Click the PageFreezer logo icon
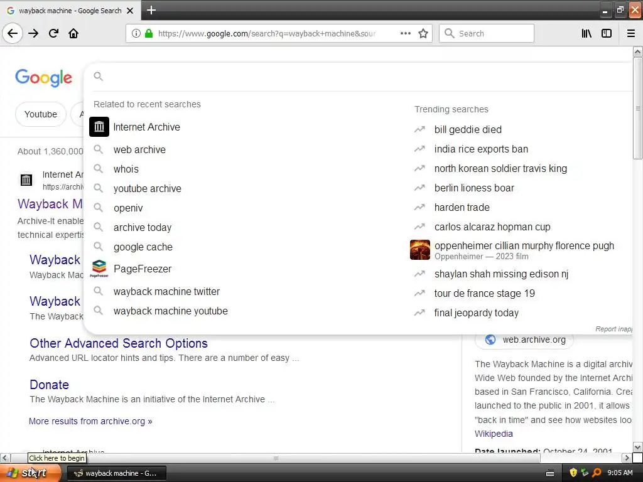This screenshot has width=643, height=482. [x=99, y=269]
